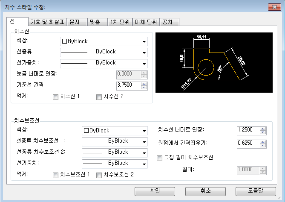Check the 고정 길이 치수보조선 option
The image size is (285, 202).
tap(159, 158)
